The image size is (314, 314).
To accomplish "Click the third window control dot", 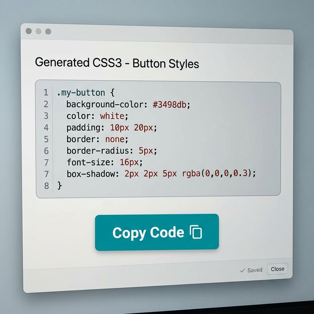I will pyautogui.click(x=48, y=32).
